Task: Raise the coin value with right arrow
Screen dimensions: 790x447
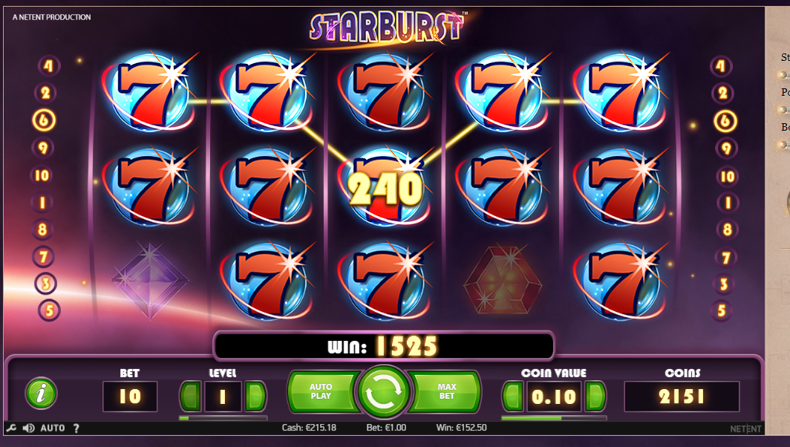Action: 595,396
